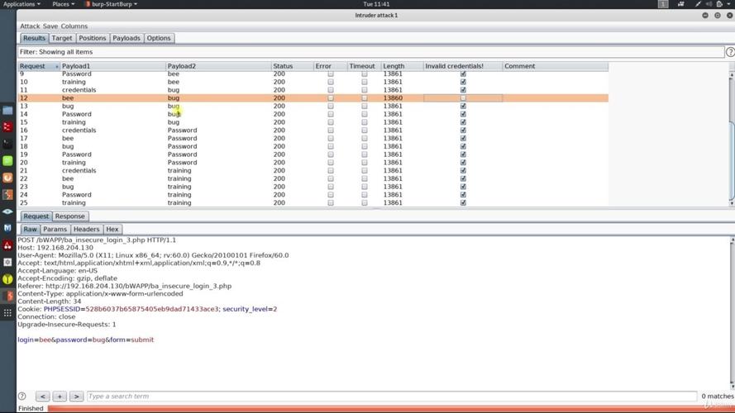The image size is (735, 413).
Task: Open the Columns menu
Action: point(74,26)
